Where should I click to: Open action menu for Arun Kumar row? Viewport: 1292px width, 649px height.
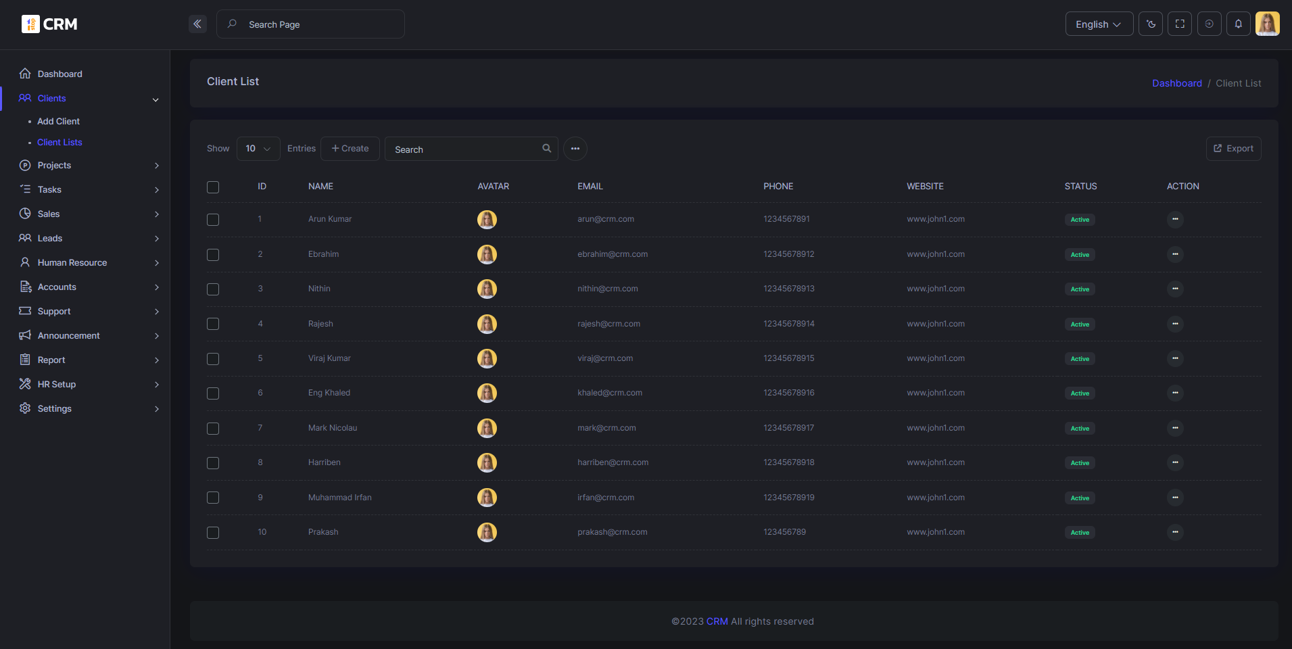(1175, 220)
